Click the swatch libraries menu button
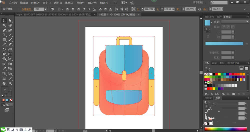The height and width of the screenshot is (132, 250). pyautogui.click(x=206, y=94)
